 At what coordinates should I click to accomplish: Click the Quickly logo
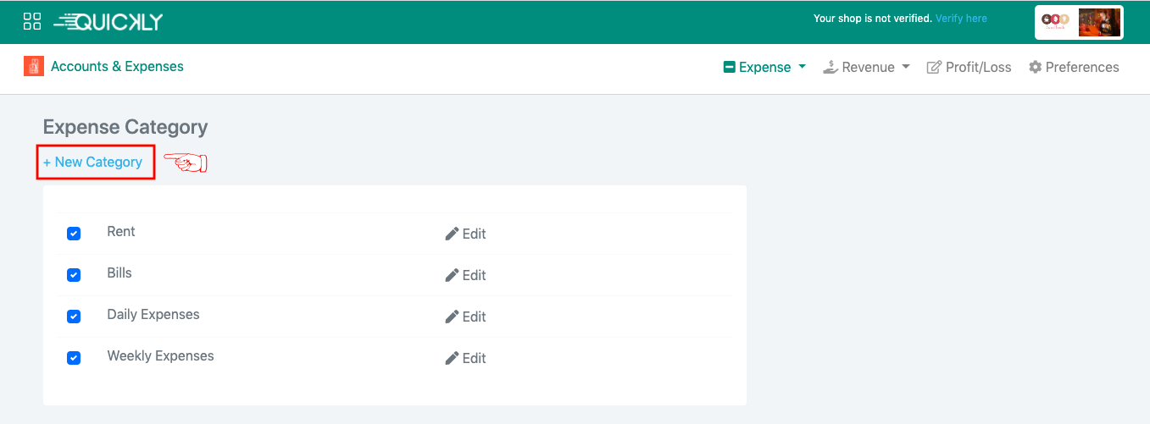[108, 22]
